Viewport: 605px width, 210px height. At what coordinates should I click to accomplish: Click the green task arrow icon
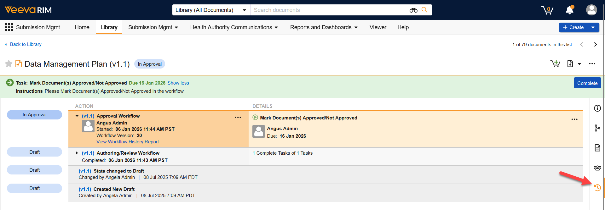pyautogui.click(x=10, y=83)
